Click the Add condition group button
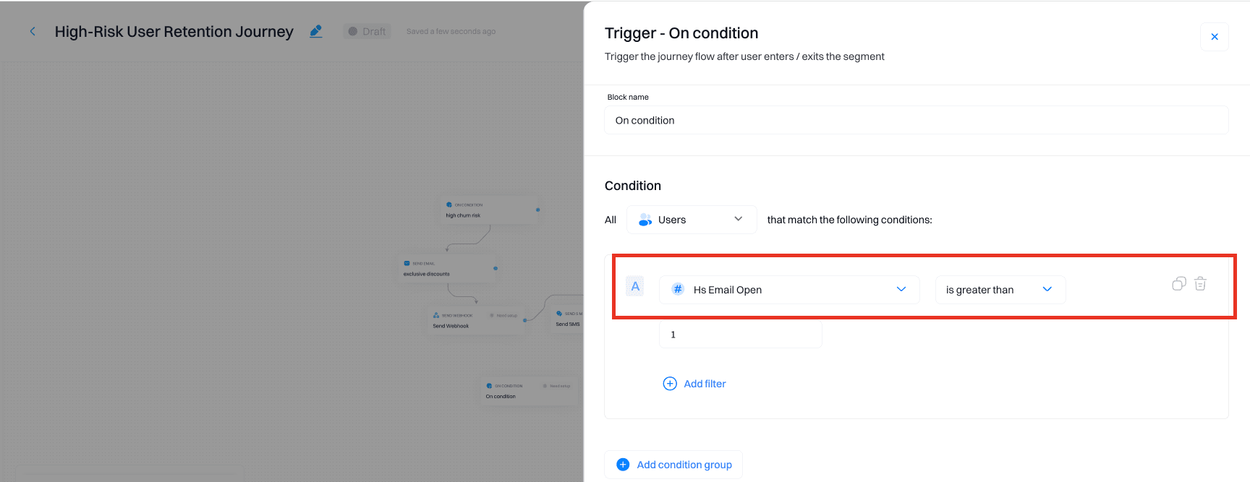 673,465
